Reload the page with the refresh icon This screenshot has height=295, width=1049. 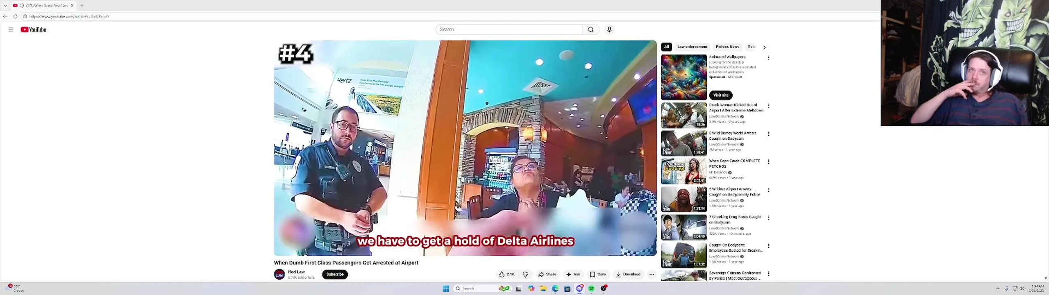coord(15,16)
